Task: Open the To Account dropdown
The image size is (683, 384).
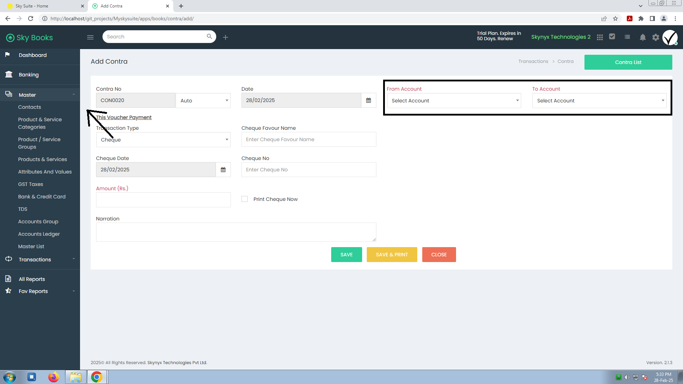Action: coord(599,101)
